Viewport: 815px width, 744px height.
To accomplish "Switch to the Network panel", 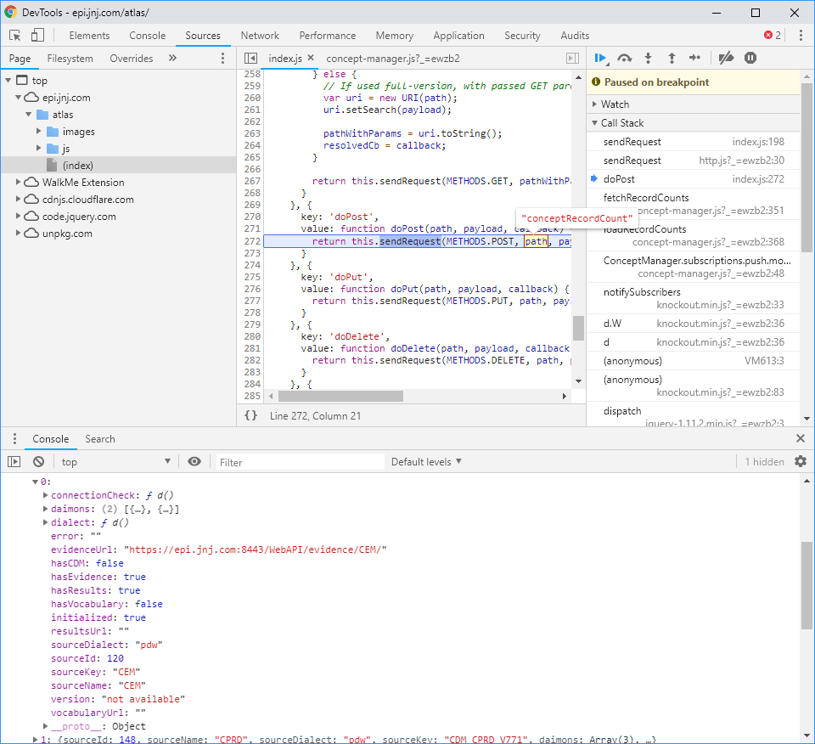I will click(x=259, y=35).
